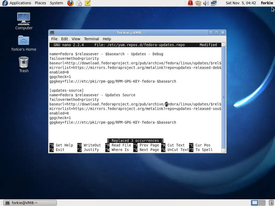Image resolution: width=275 pixels, height=206 pixels.
Task: Click the ^W Where Is shortcut label
Action: [117, 150]
